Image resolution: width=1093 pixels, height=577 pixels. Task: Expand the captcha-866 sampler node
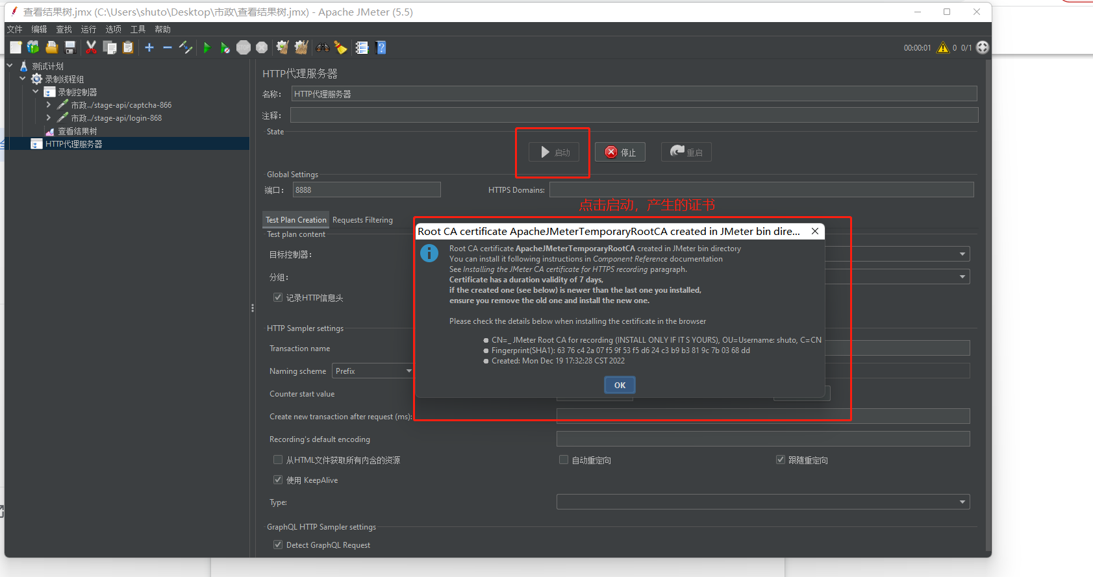(49, 104)
